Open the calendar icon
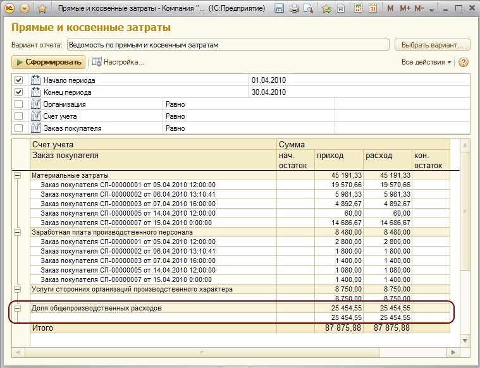480x368 pixels. pos(372,9)
